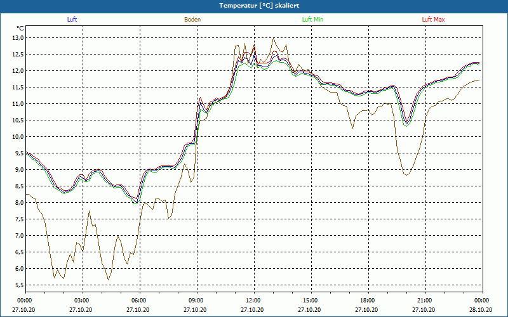Image resolution: width=508 pixels, height=317 pixels.
Task: Click the 03:00 time axis label
Action: (x=81, y=301)
